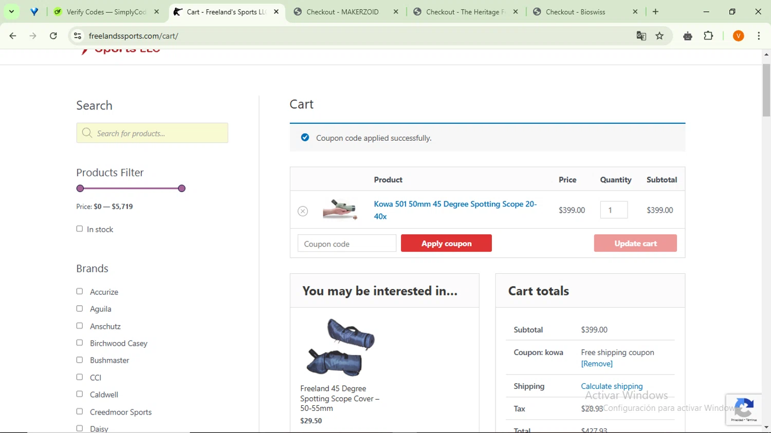Open the translate page icon
Screen dimensions: 771x433
coord(641,36)
